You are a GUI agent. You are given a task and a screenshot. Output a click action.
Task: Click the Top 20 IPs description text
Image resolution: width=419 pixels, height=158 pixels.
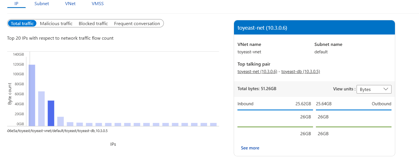click(x=60, y=38)
